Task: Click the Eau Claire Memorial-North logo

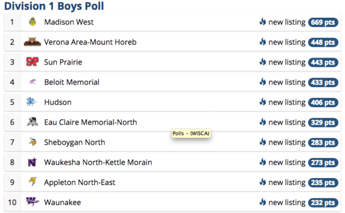Action: coord(32,122)
